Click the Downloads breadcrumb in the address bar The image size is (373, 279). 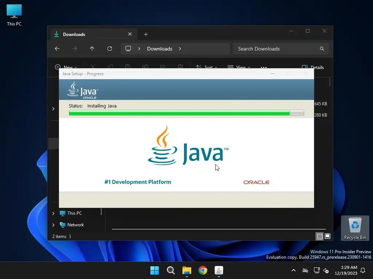pos(160,49)
